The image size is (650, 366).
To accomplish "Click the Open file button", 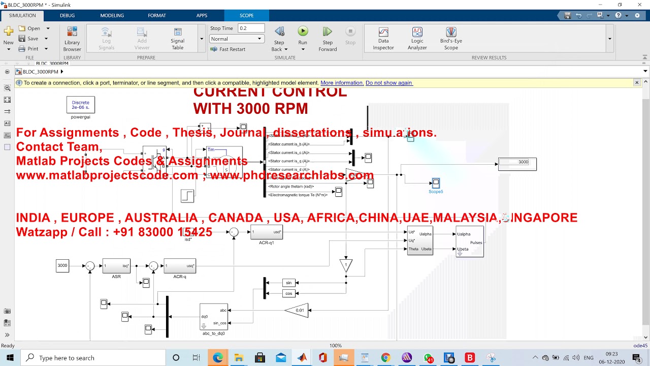I will point(30,28).
